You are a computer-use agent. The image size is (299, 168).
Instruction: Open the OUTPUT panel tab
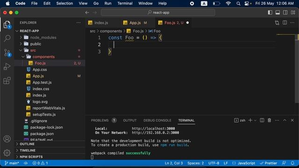(130, 120)
